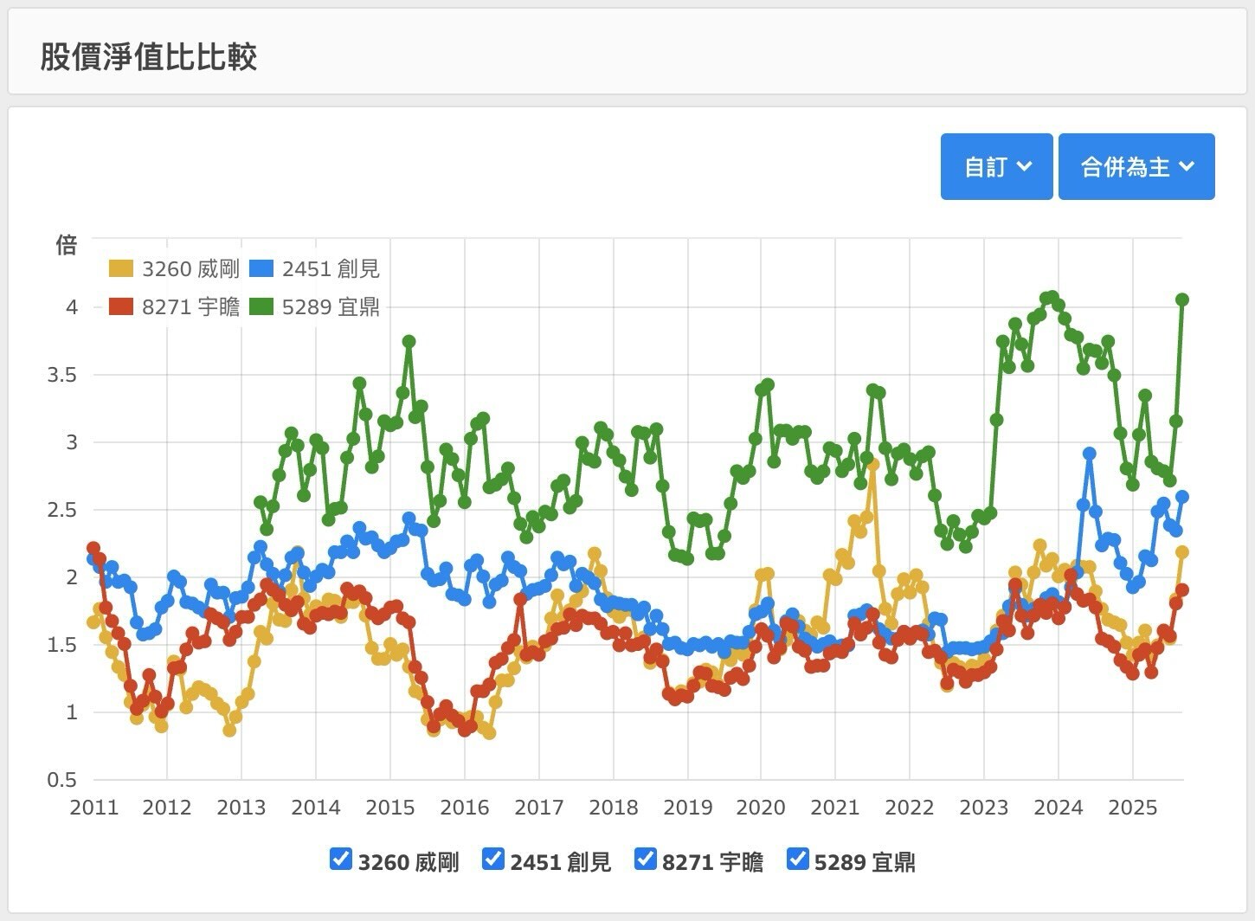Uncheck the 3260 威剛 checkbox
1255x921 pixels.
pos(341,859)
